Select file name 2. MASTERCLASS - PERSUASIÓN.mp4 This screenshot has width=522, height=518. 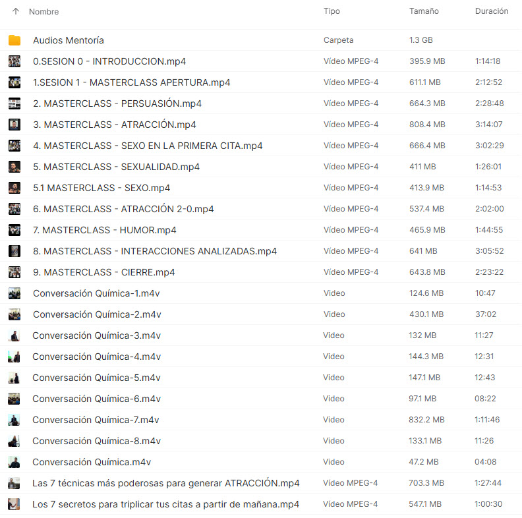tap(117, 103)
